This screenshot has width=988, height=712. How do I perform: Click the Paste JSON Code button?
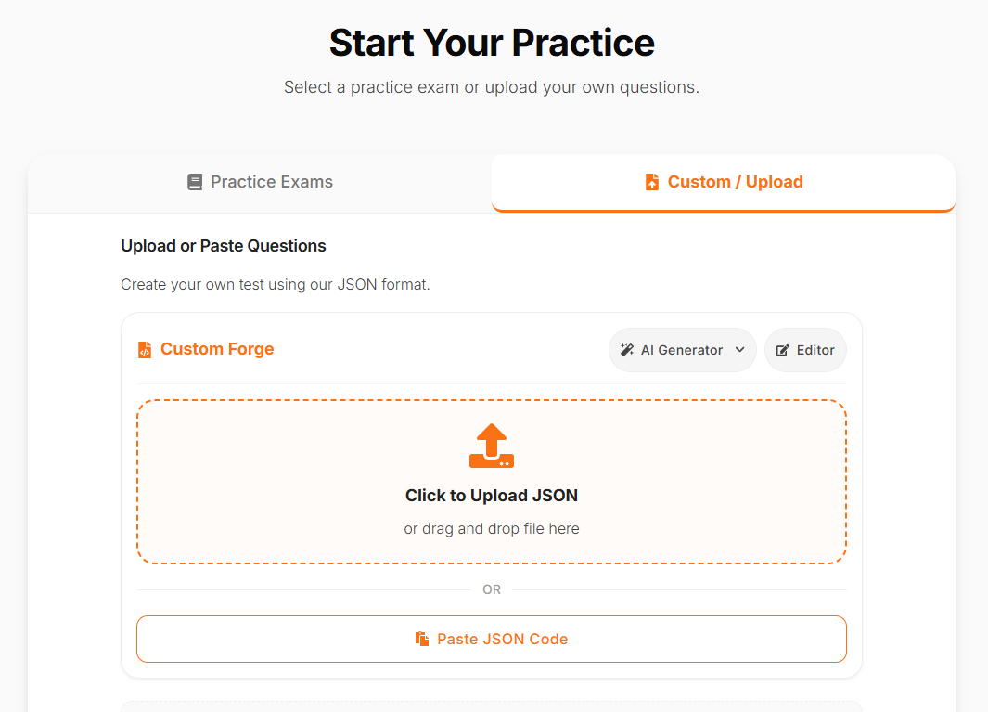click(492, 639)
